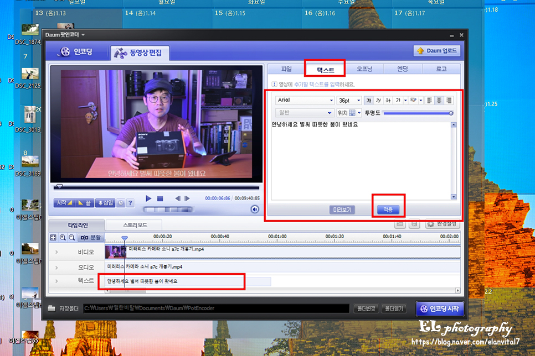Click the 시작 start marker button
Viewport: 535px width, 356px height.
(64, 203)
